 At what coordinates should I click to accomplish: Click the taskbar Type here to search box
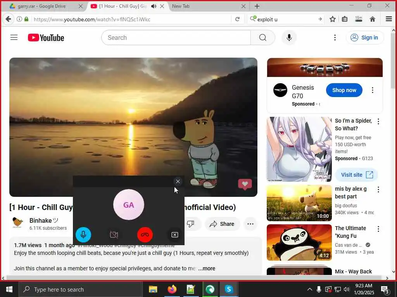tap(81, 289)
